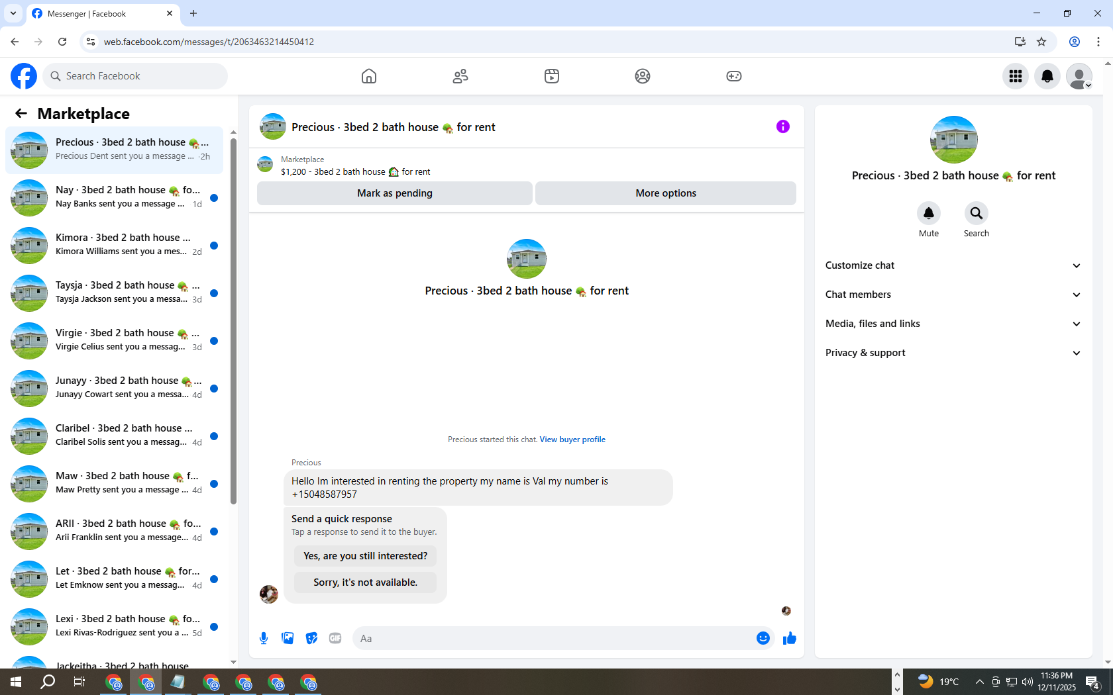Open the emoji picker smiley
The height and width of the screenshot is (695, 1113).
coord(763,638)
